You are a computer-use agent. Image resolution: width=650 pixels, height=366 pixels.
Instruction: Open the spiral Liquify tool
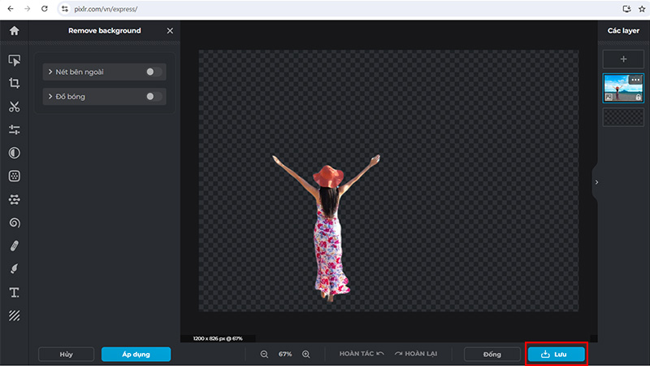coord(14,222)
